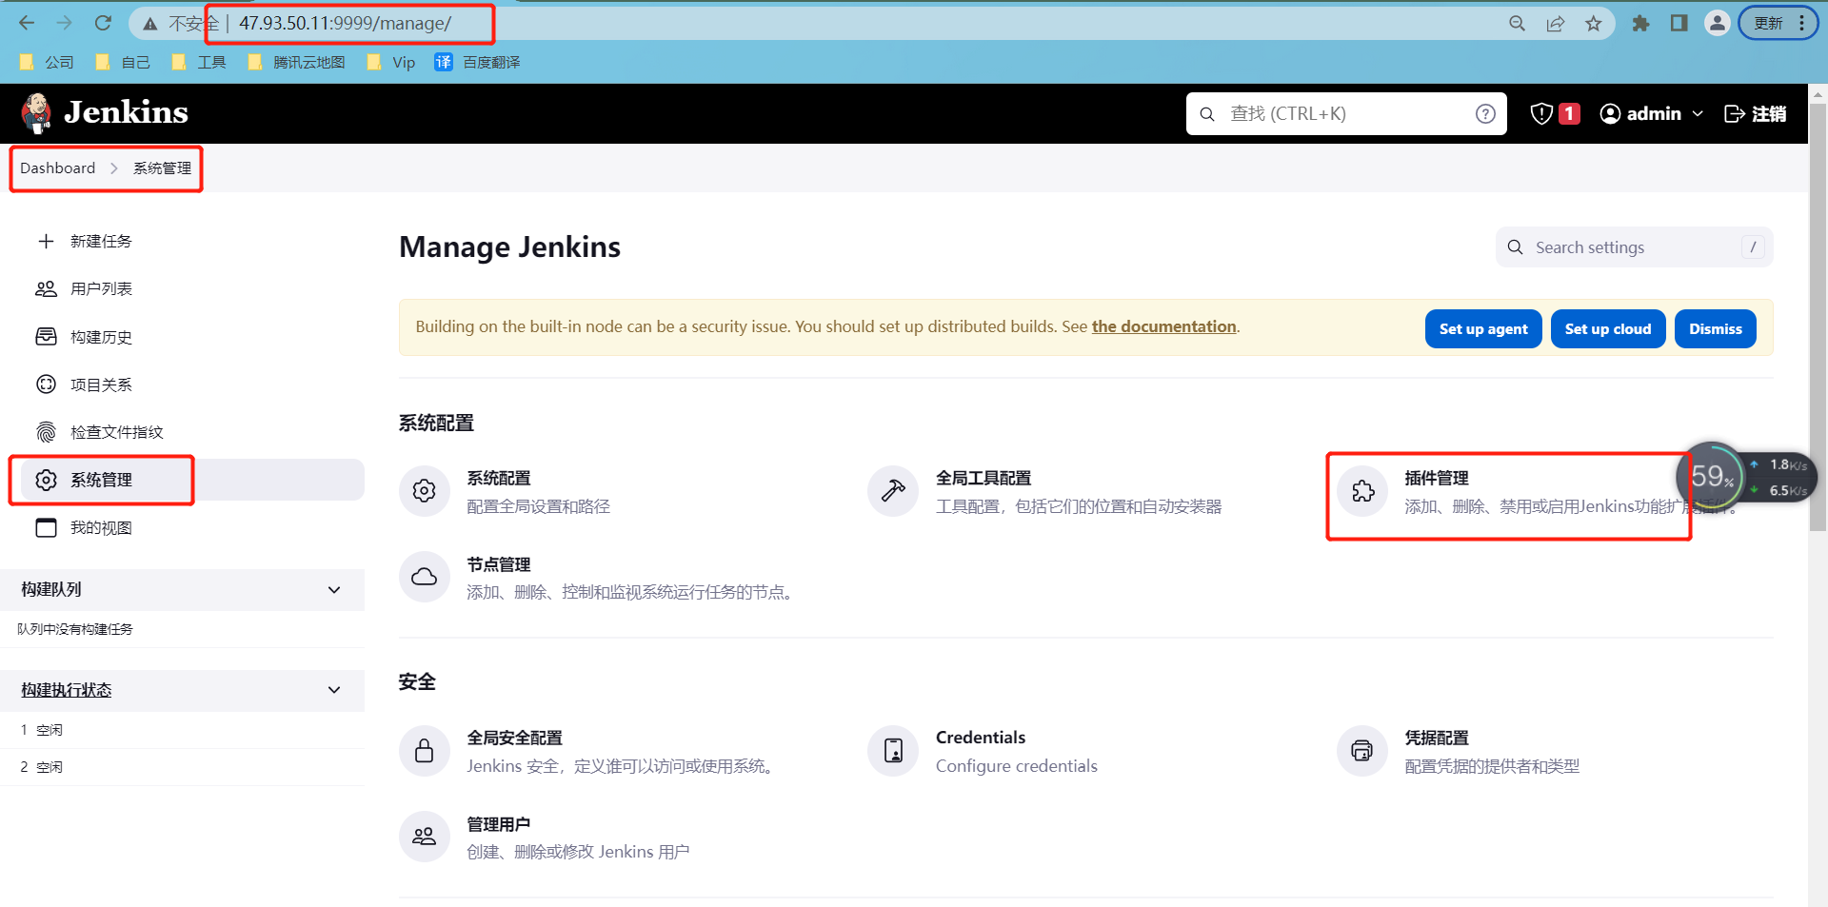Click the Set up cloud button
The width and height of the screenshot is (1828, 907).
[x=1607, y=329]
